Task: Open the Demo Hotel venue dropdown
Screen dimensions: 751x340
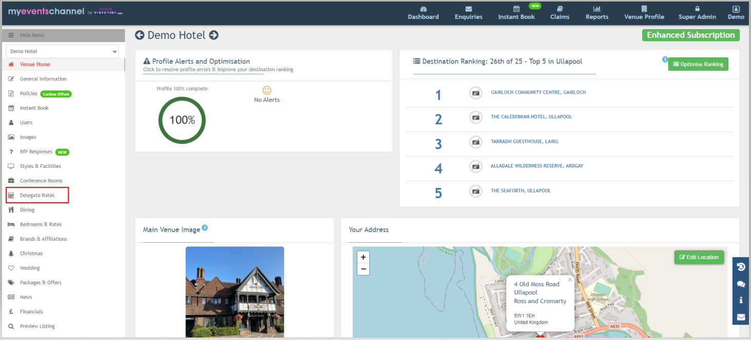Action: (62, 51)
